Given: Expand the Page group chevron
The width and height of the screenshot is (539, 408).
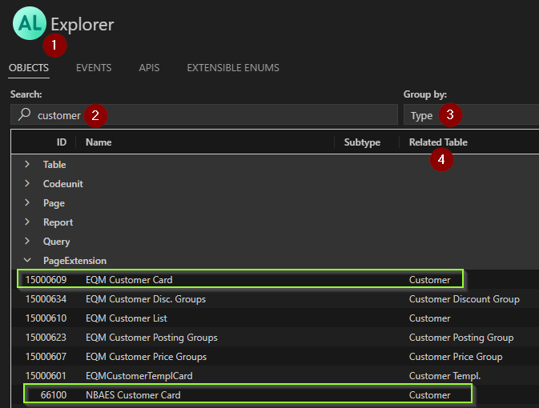Looking at the screenshot, I should pos(27,203).
